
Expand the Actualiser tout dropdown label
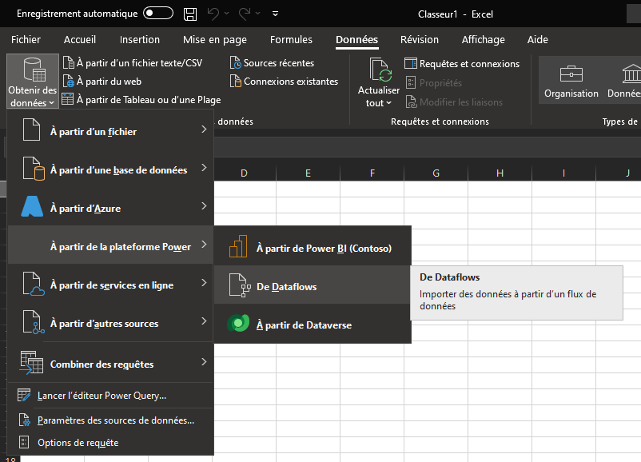pyautogui.click(x=379, y=97)
